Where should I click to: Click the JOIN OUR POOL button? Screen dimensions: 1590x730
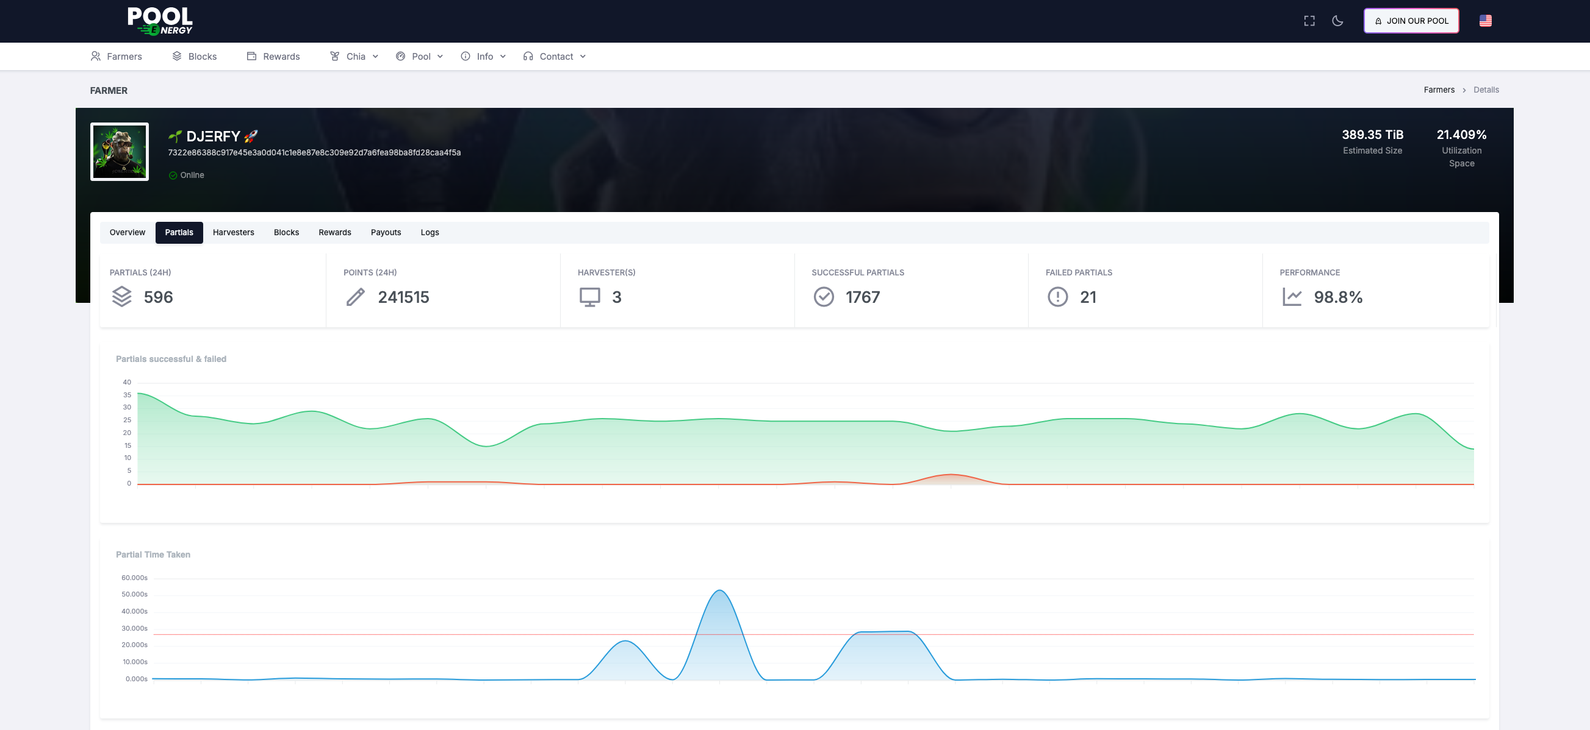pos(1411,21)
